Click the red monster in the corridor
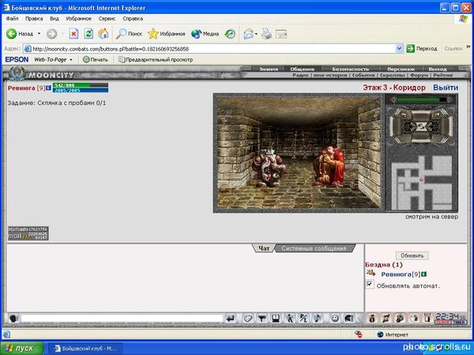This screenshot has width=474, height=355. [329, 166]
